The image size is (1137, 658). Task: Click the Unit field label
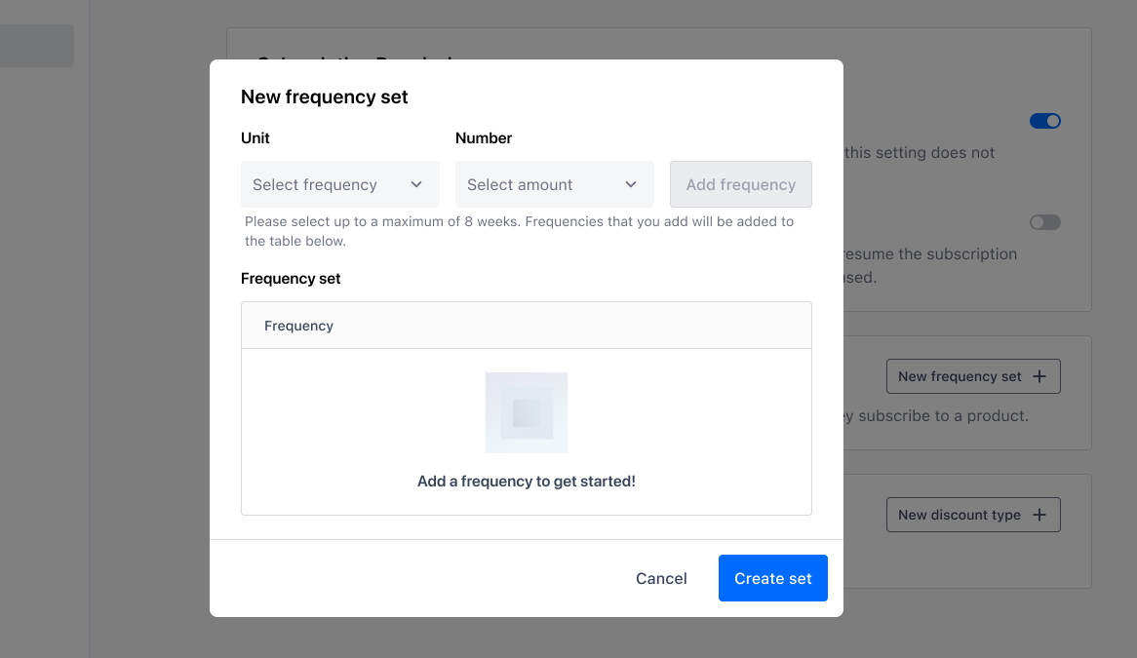click(x=255, y=138)
